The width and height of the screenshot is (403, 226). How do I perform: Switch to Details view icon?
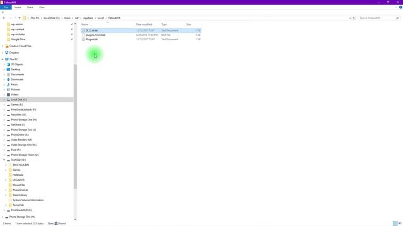[395, 223]
